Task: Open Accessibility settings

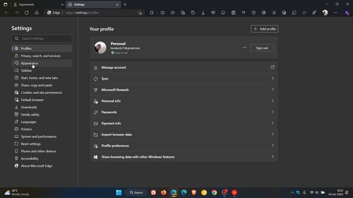Action: [x=42, y=158]
